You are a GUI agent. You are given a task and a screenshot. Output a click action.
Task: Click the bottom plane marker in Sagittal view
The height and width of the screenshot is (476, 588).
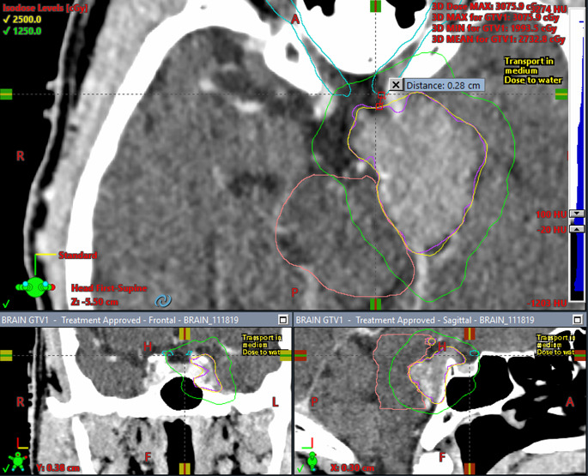470,468
